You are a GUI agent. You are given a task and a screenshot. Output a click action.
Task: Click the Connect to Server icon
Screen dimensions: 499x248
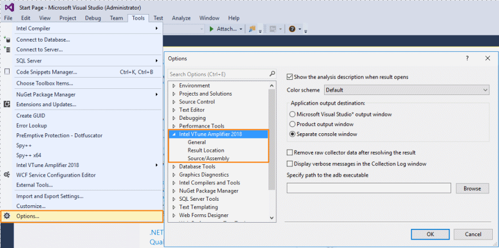pos(7,49)
